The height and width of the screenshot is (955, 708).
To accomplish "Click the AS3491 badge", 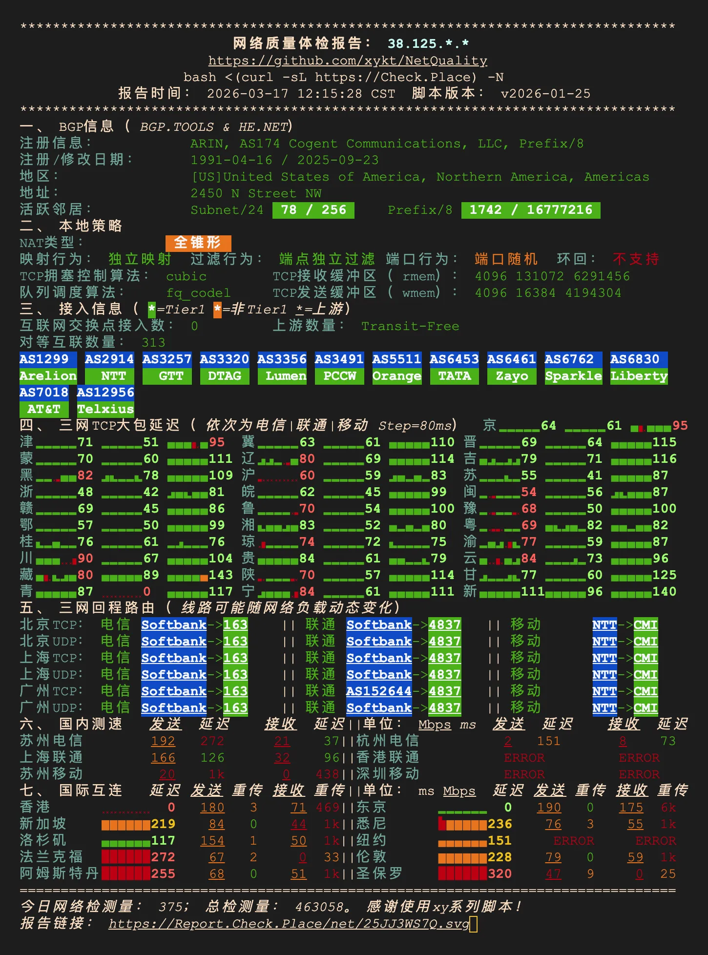I will (339, 359).
